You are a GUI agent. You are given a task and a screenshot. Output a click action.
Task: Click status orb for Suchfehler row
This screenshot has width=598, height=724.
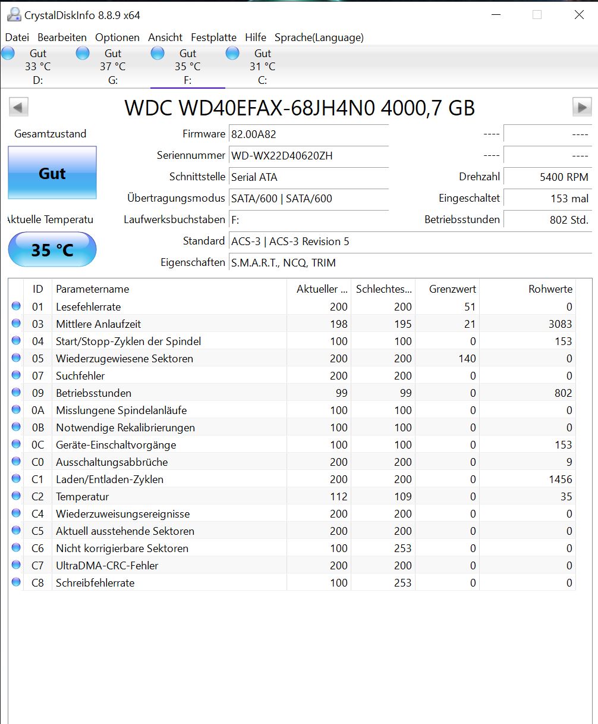pos(16,375)
